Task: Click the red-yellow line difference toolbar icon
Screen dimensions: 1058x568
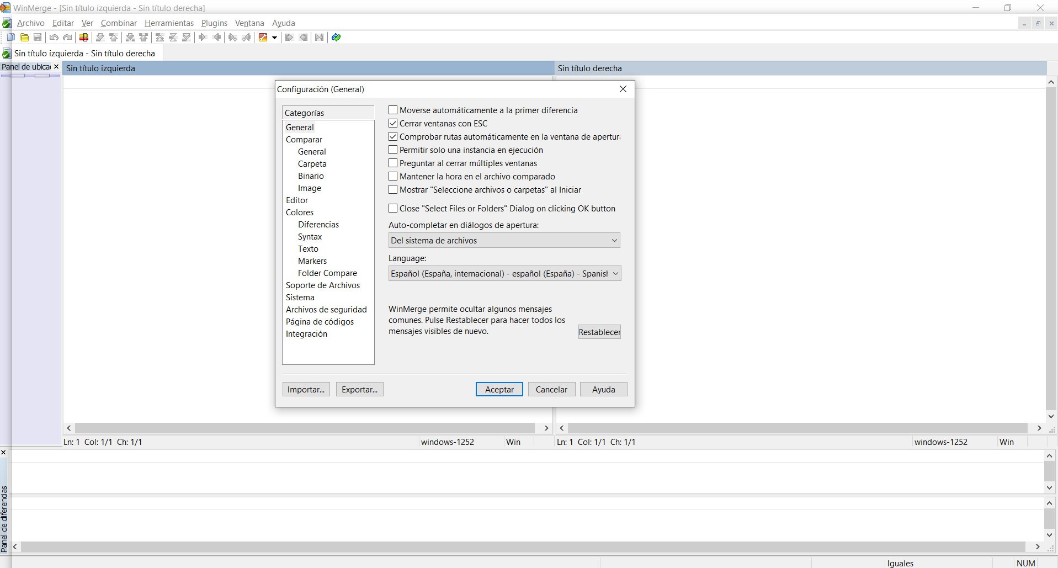Action: click(x=84, y=38)
